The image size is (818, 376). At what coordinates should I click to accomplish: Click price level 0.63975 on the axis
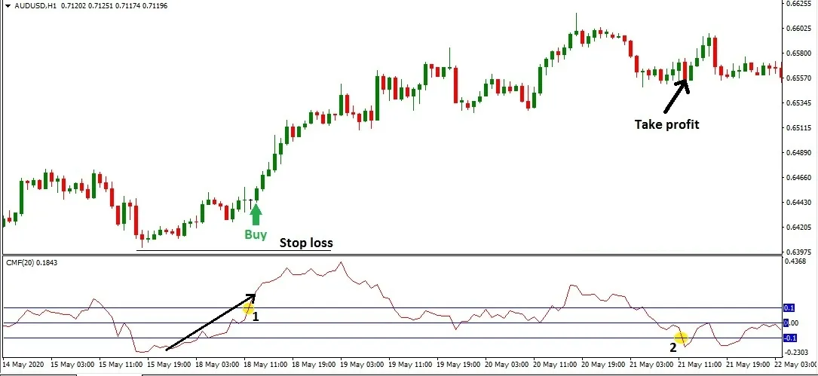(798, 252)
